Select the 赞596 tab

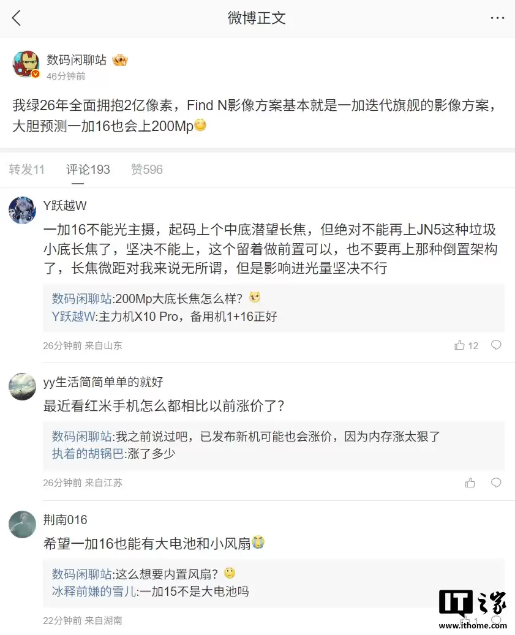(x=146, y=170)
